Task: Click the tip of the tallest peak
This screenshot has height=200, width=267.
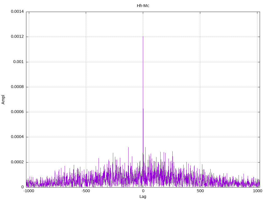Action: click(x=143, y=36)
